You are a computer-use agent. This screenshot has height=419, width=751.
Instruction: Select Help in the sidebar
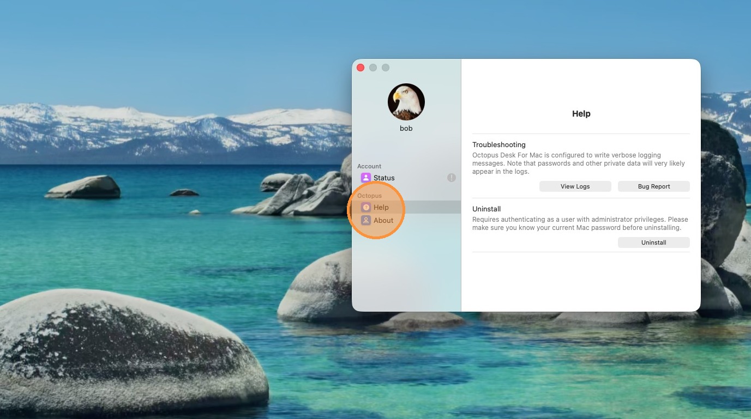point(406,207)
